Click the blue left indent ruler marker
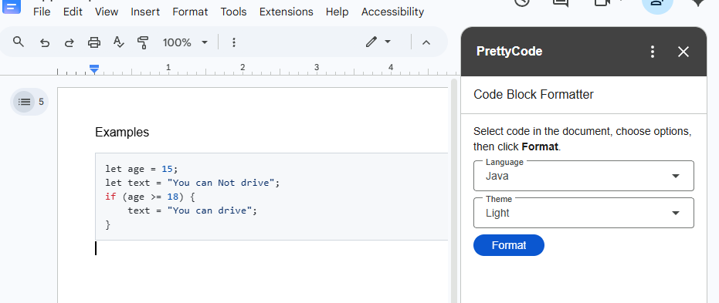The height and width of the screenshot is (303, 719). 94,69
